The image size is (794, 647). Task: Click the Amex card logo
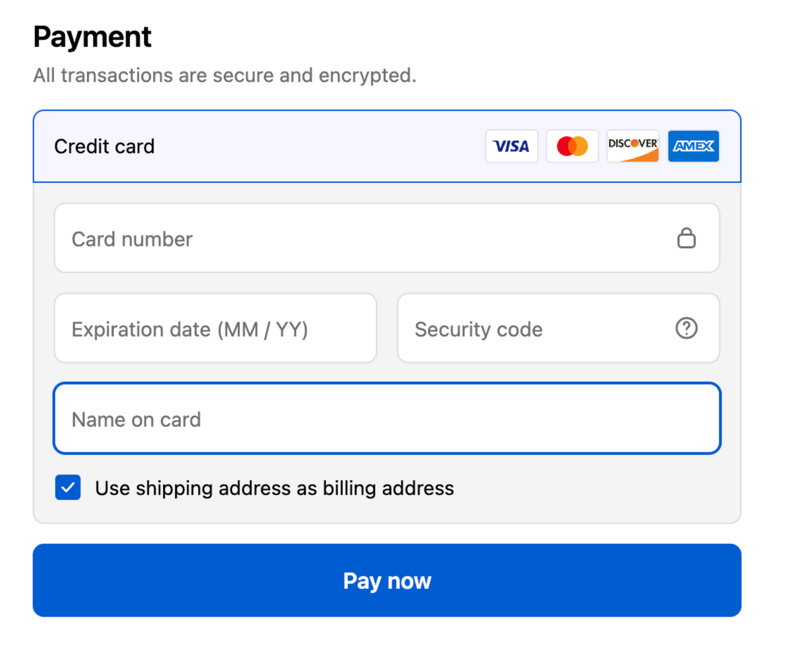pyautogui.click(x=693, y=146)
